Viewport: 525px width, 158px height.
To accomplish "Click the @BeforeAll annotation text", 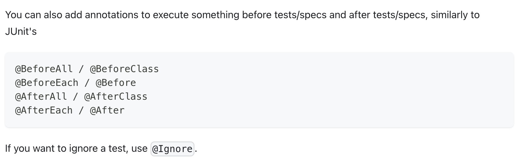I will [44, 69].
